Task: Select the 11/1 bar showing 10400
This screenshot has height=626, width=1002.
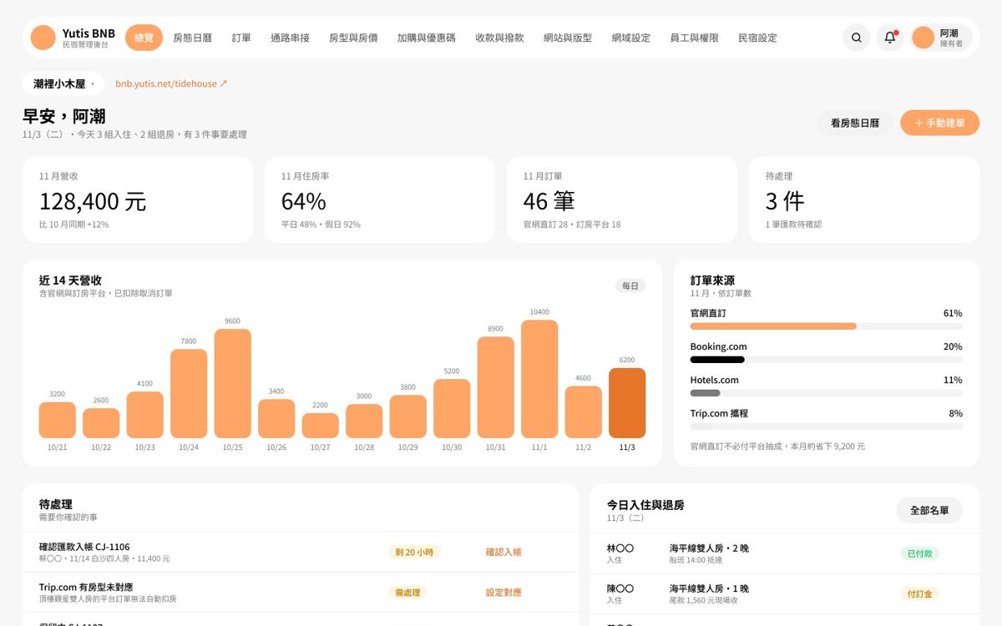Action: pyautogui.click(x=539, y=379)
